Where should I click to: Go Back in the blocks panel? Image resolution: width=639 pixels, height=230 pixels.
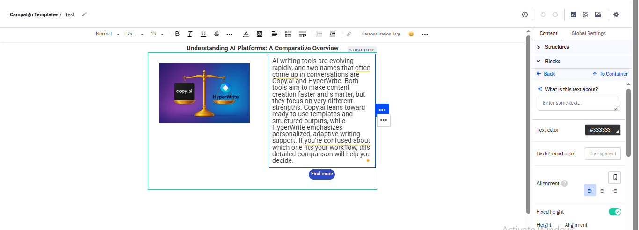click(x=546, y=74)
